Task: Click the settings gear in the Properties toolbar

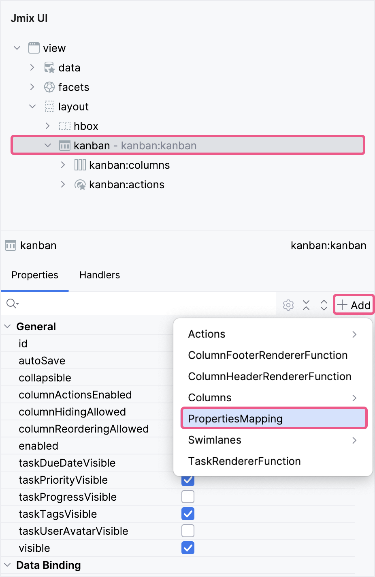Action: 288,304
